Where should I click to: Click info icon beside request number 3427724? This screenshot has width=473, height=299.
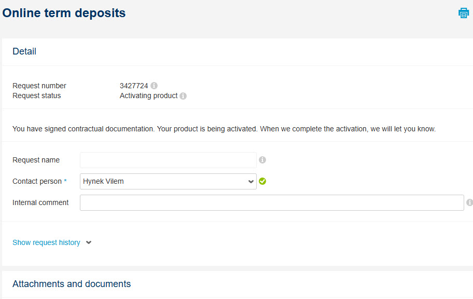click(154, 86)
